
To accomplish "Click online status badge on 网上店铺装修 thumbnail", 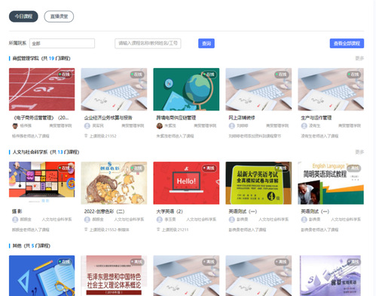I will tap(281, 75).
